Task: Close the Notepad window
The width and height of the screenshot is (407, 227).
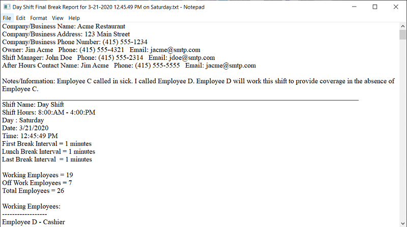Action: (x=398, y=7)
